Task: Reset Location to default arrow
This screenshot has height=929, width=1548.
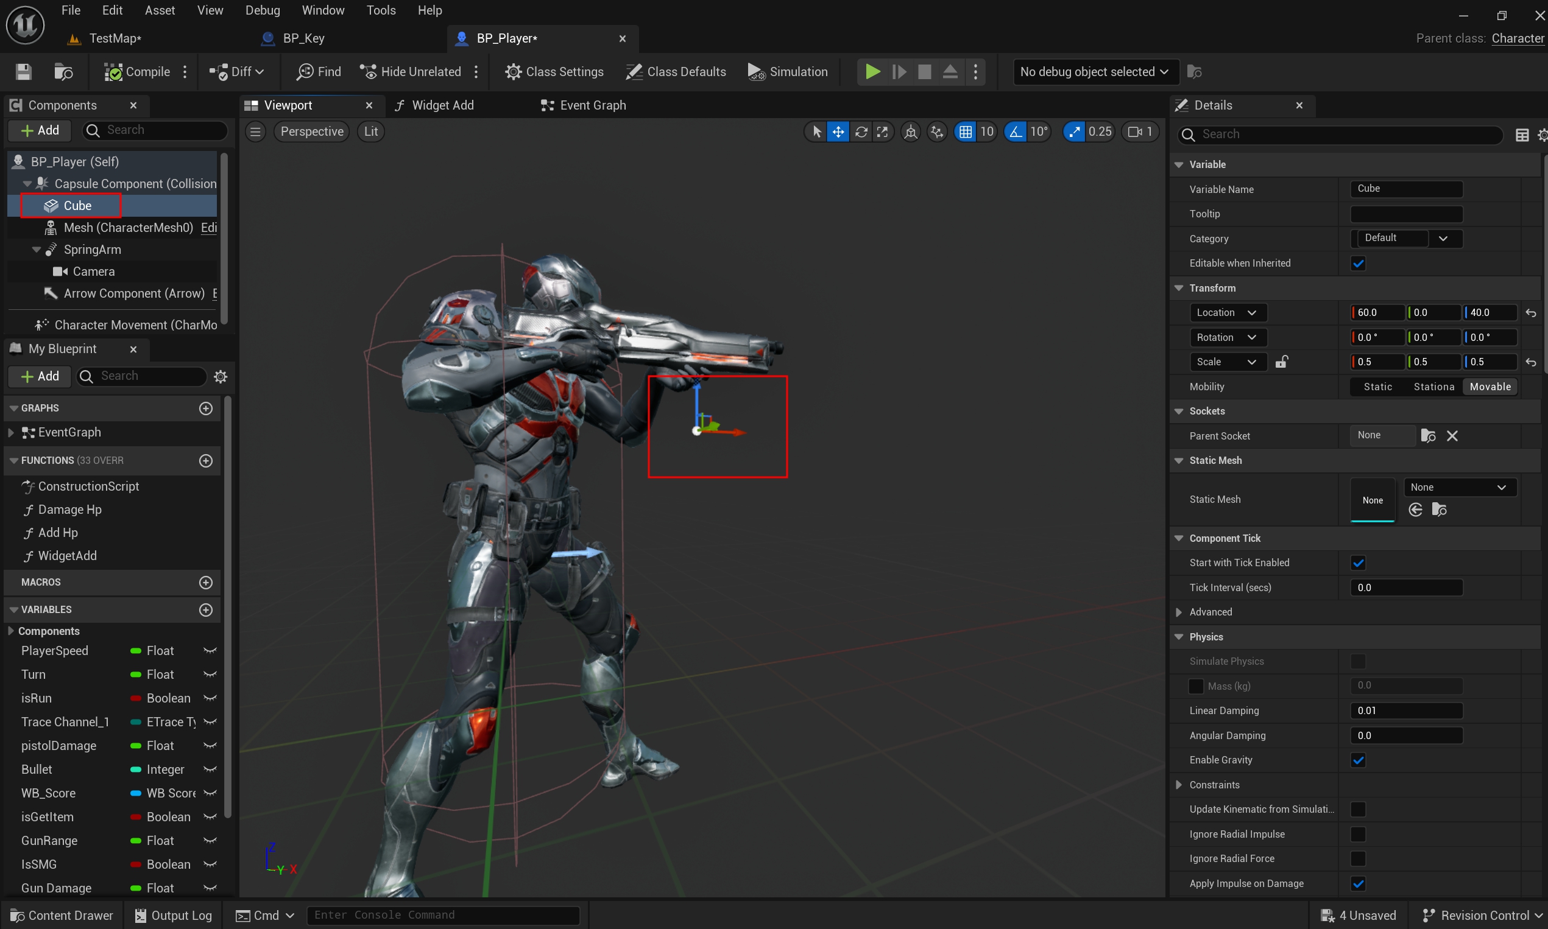Action: point(1530,313)
